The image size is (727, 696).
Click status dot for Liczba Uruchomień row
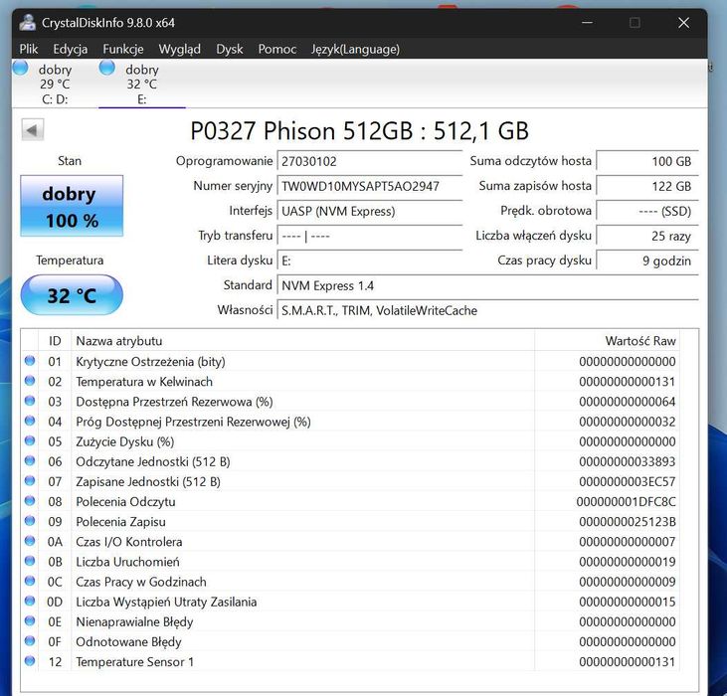coord(30,561)
